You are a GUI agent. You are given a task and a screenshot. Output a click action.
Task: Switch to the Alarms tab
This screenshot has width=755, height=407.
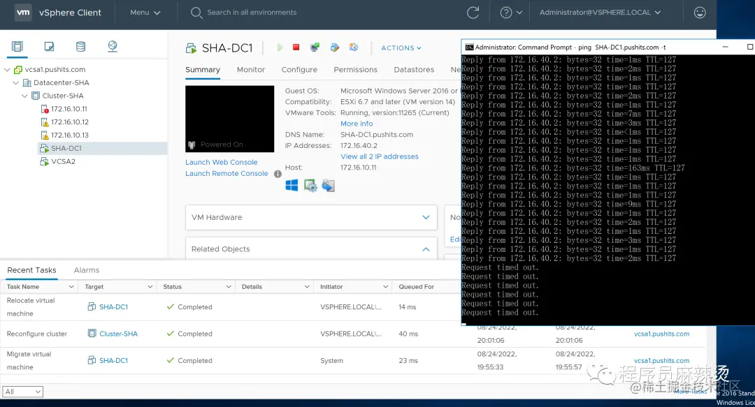pyautogui.click(x=87, y=270)
